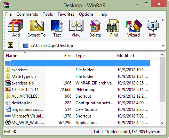
Task: Open the Favorites menu
Action: (x=66, y=14)
